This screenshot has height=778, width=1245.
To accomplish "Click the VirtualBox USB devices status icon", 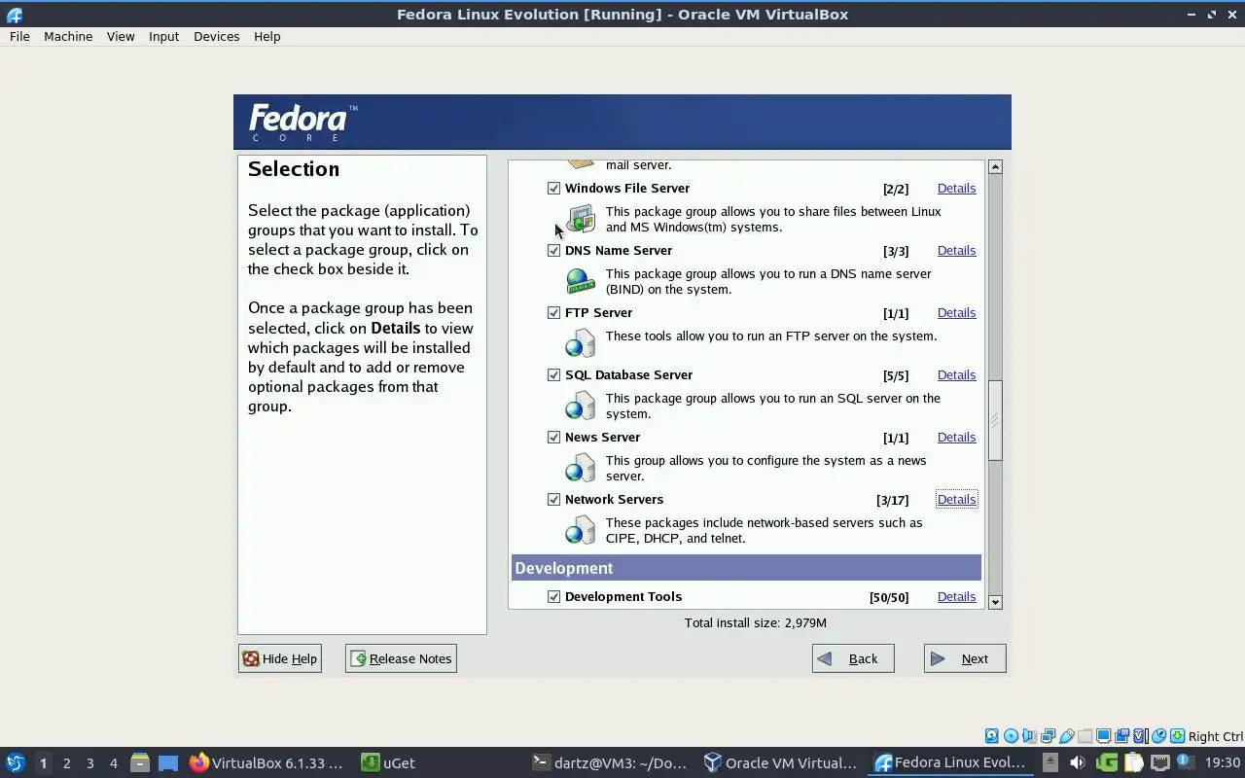I will tap(1067, 736).
